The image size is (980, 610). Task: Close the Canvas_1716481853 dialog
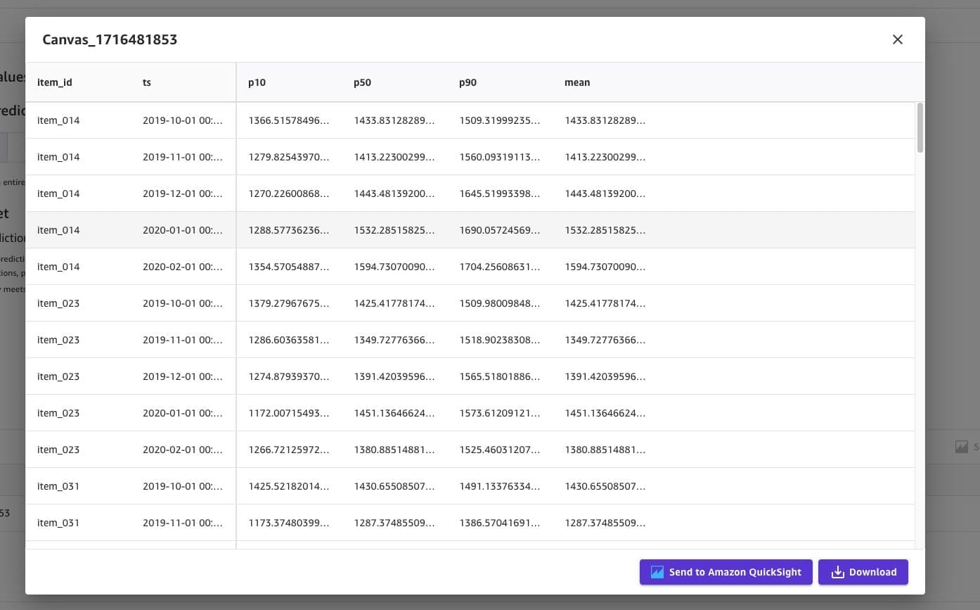897,39
